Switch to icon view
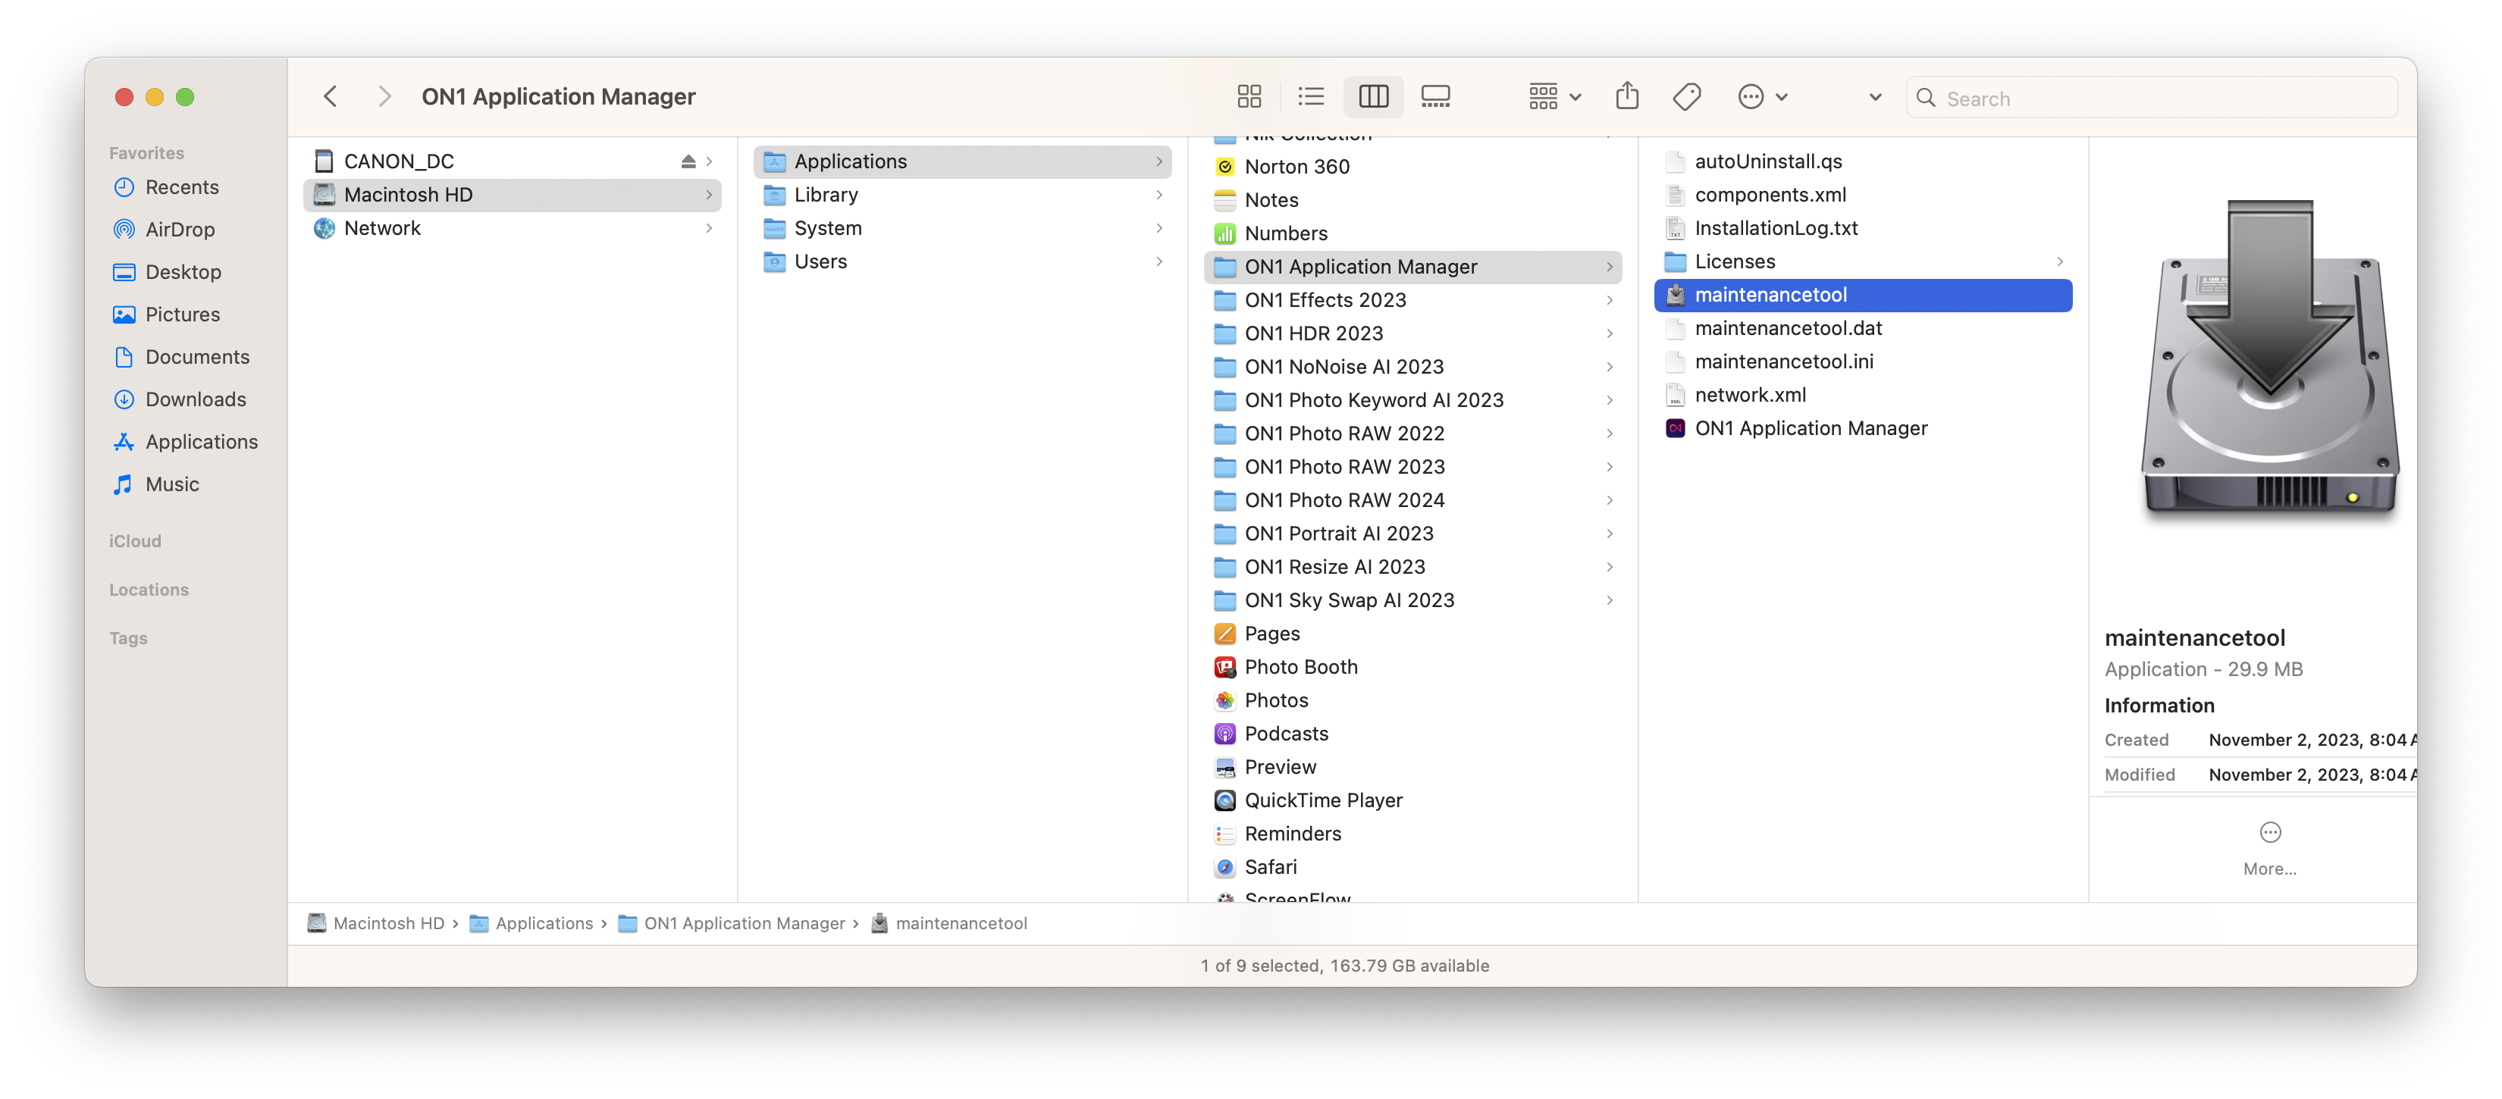This screenshot has height=1099, width=2502. [1249, 96]
